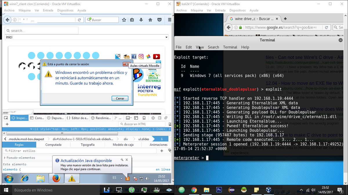The height and width of the screenshot is (195, 348).
Task: Switch to the Inspector devtools tab
Action: (x=19, y=118)
